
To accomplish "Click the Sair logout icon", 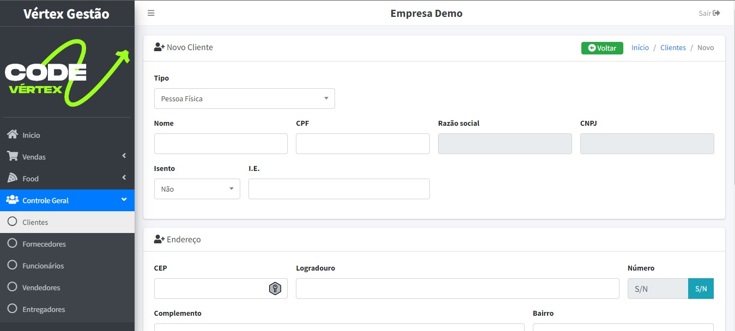I will [716, 13].
